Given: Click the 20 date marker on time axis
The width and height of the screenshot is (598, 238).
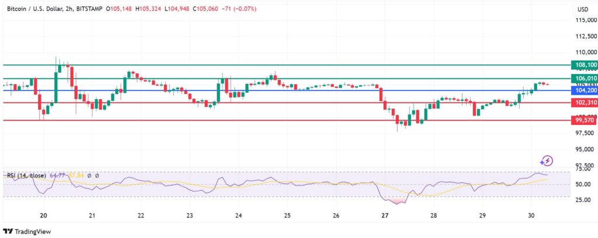Looking at the screenshot, I should (43, 215).
